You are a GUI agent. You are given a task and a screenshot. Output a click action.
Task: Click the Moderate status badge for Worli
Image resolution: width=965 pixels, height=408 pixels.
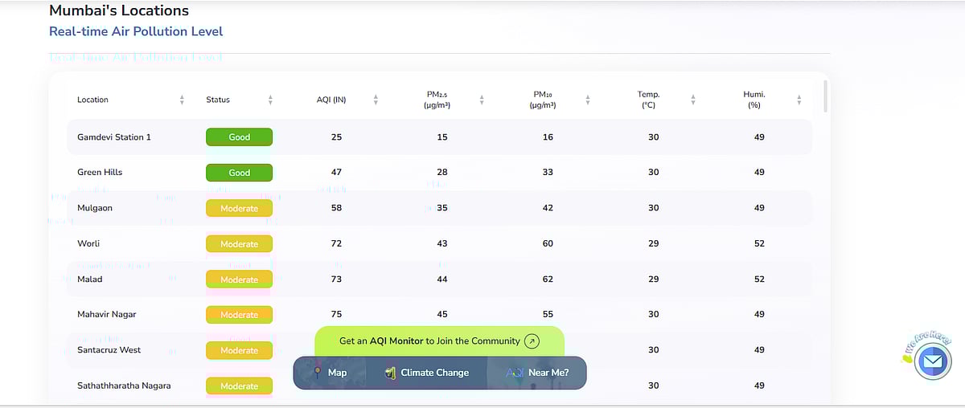(240, 244)
